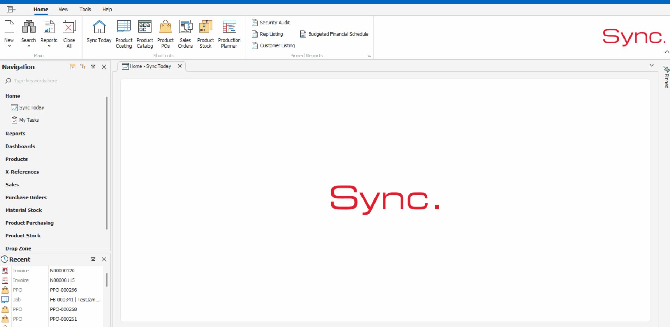Open the Security Audit pinned report

[x=271, y=23]
